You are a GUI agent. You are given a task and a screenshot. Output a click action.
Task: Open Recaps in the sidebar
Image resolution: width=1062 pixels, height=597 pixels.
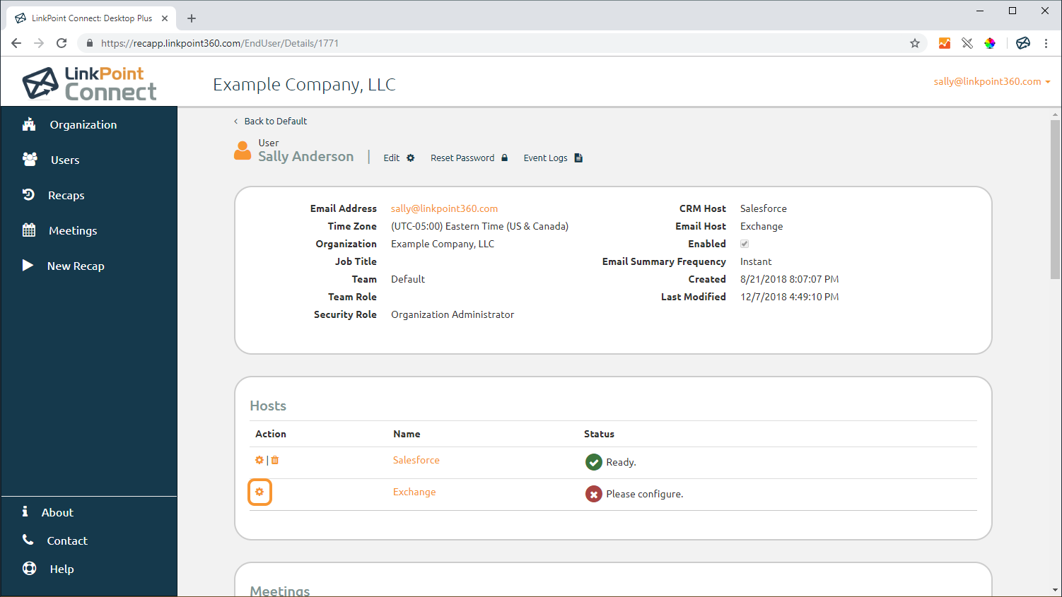[66, 195]
